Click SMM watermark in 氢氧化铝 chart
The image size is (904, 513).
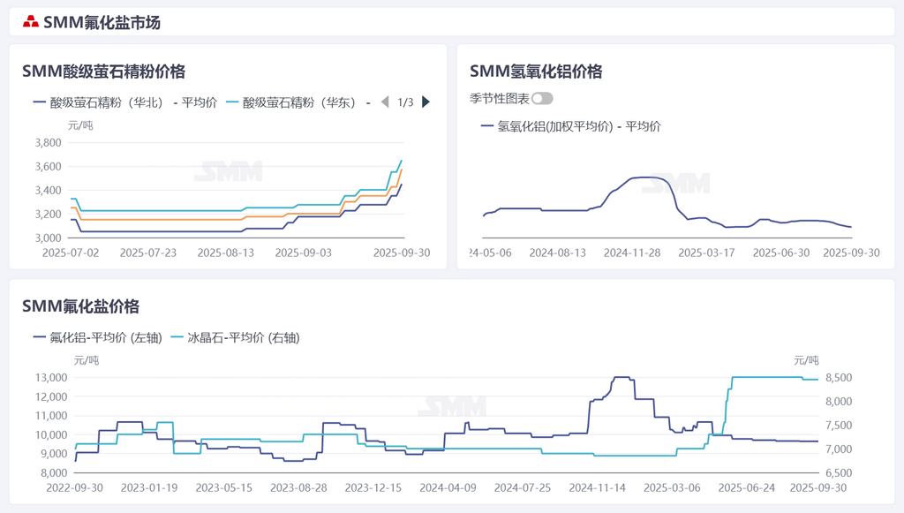tap(675, 184)
